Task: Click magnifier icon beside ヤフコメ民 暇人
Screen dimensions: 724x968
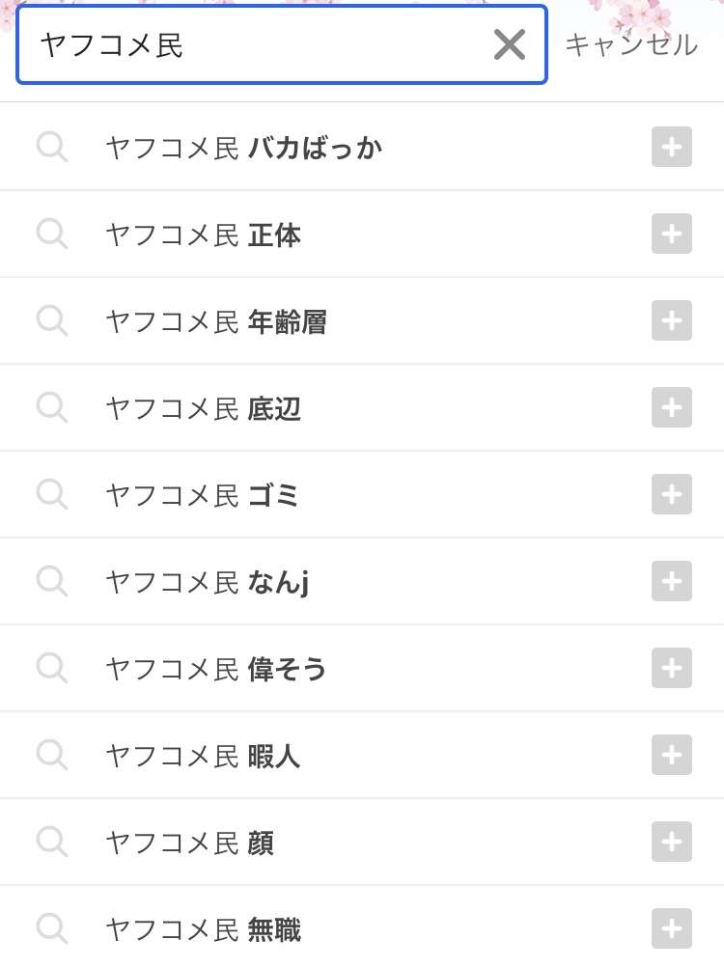Action: pyautogui.click(x=52, y=756)
